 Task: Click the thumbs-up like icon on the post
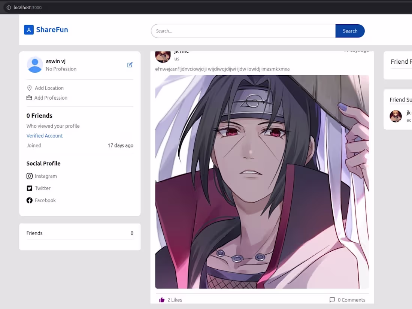click(162, 300)
